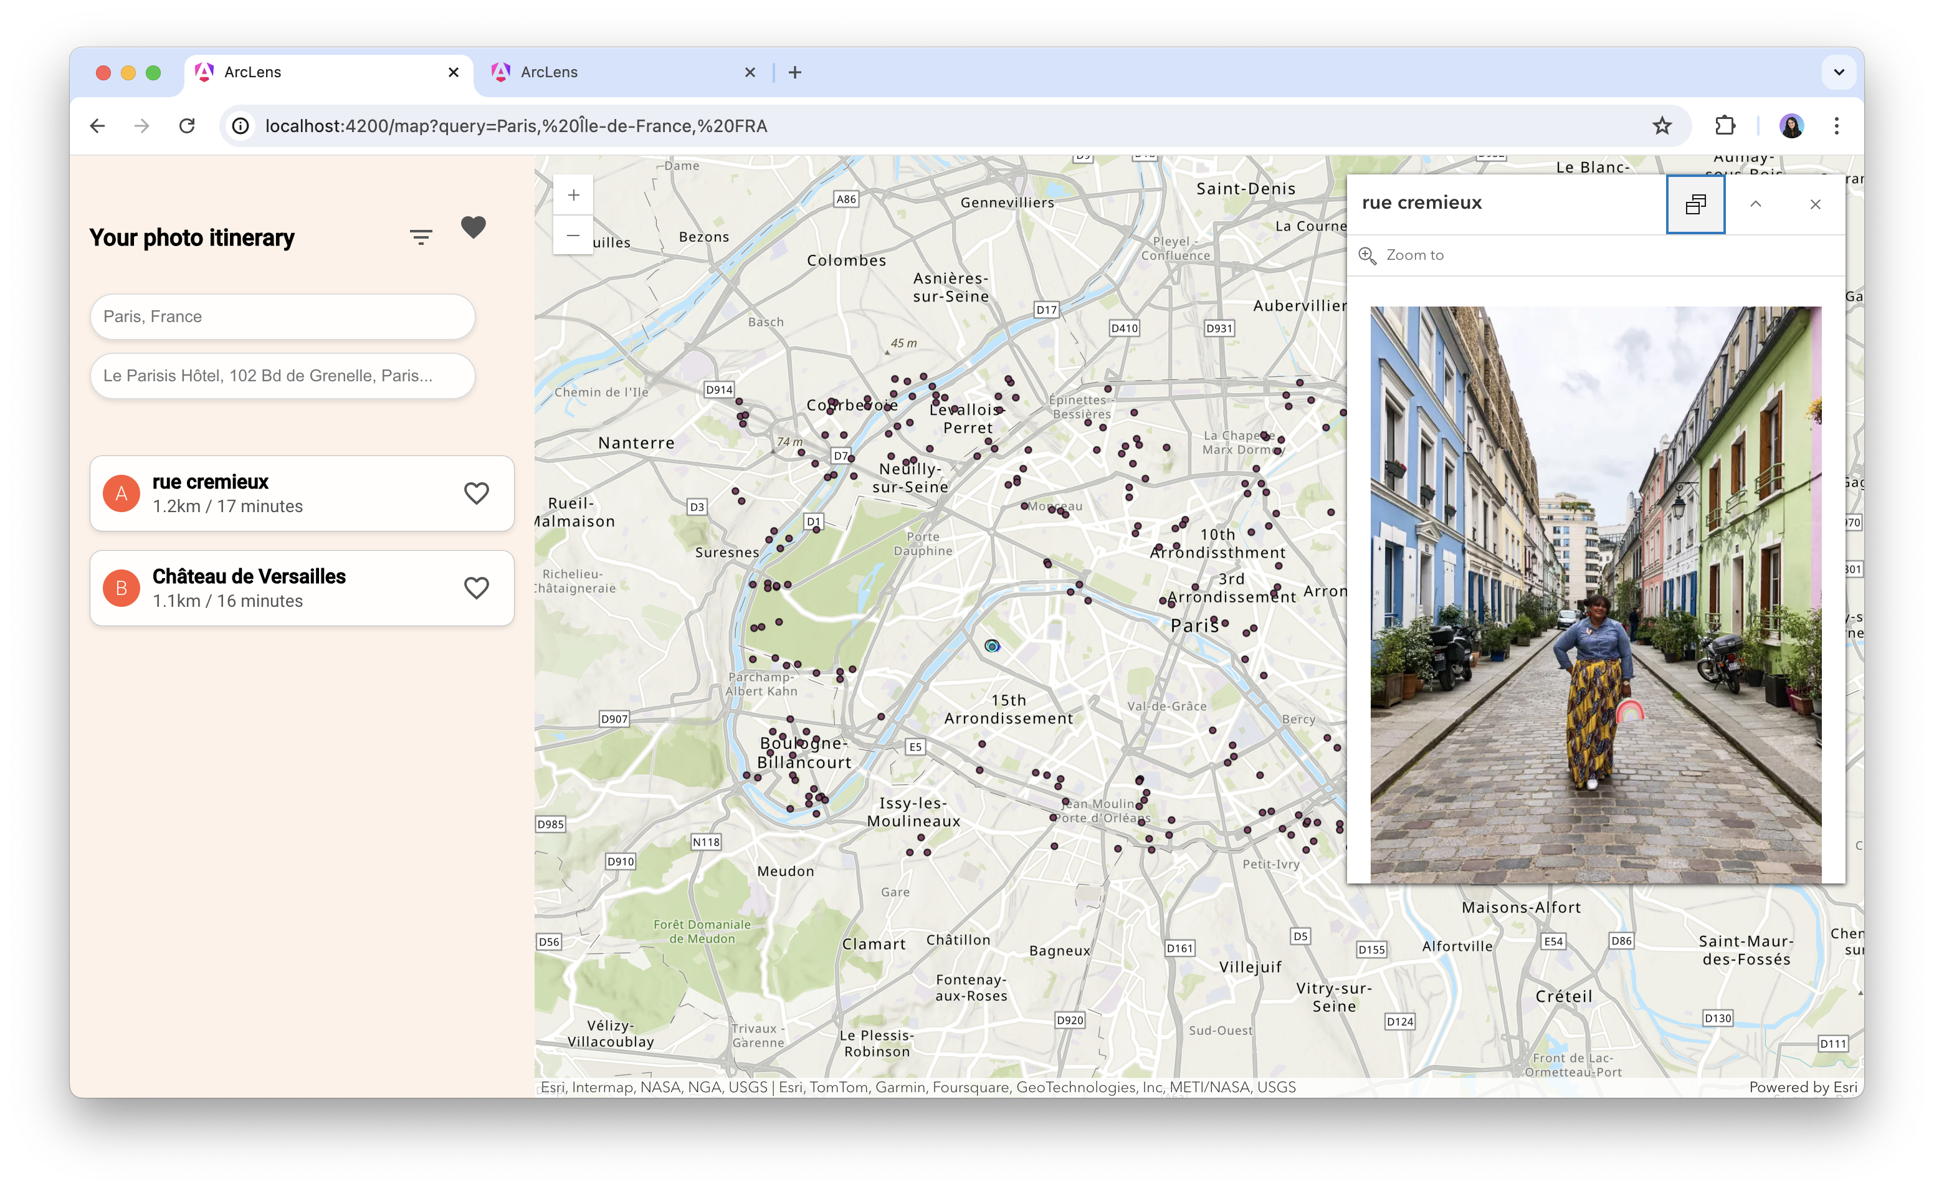Viewport: 1934px width, 1190px height.
Task: Open the itinerary filter icon
Action: tap(421, 237)
